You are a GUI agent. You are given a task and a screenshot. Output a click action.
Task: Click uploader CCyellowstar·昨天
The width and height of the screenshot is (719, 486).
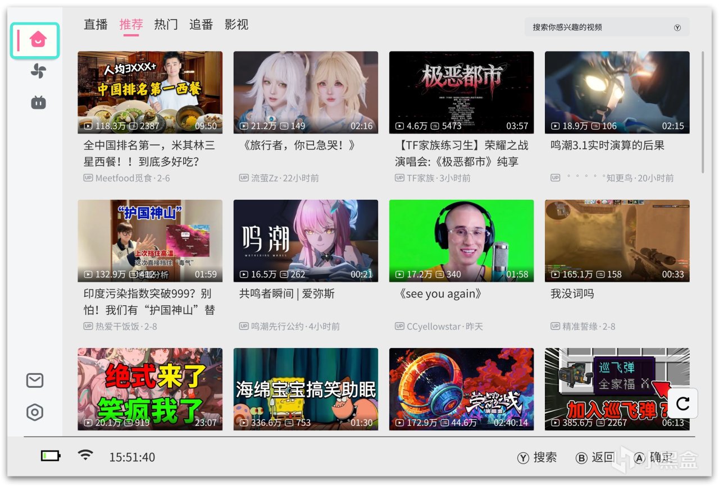coord(445,326)
